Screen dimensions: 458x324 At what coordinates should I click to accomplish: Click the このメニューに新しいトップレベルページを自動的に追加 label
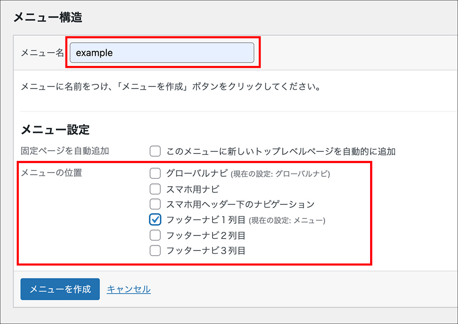tap(281, 151)
